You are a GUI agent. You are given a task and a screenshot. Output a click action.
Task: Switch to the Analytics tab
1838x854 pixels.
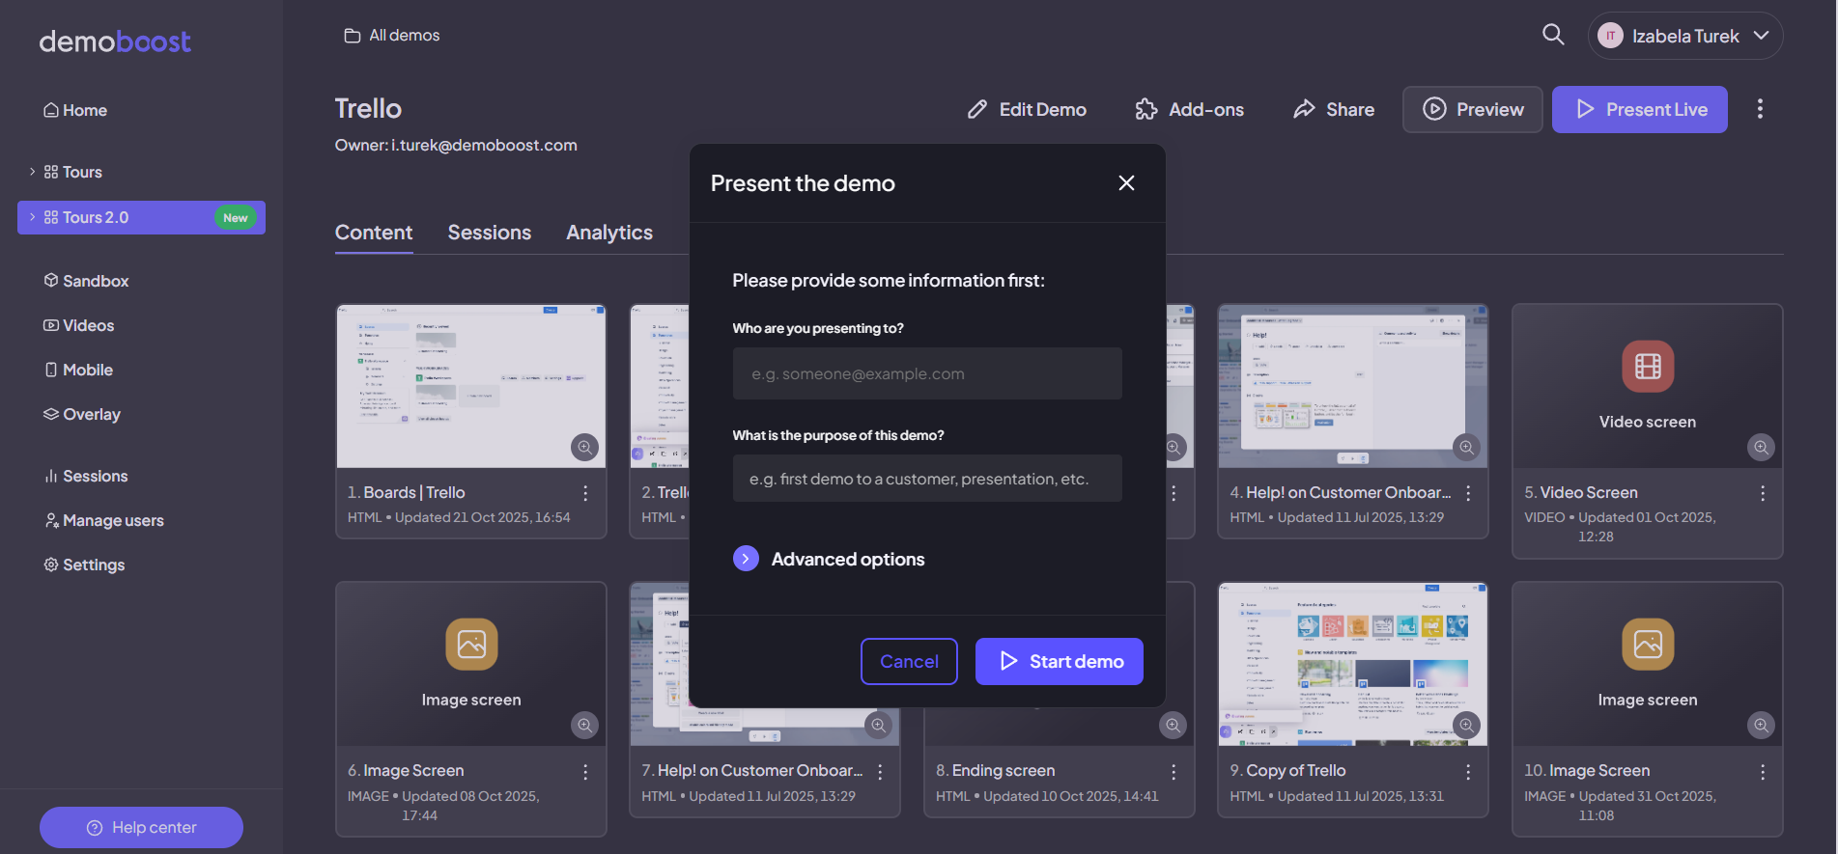609,233
